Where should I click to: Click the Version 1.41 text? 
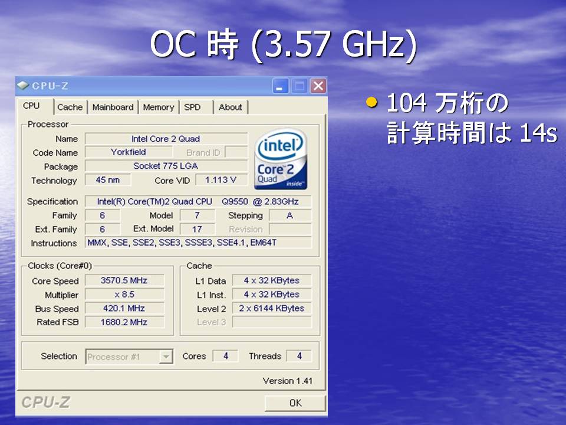[287, 381]
